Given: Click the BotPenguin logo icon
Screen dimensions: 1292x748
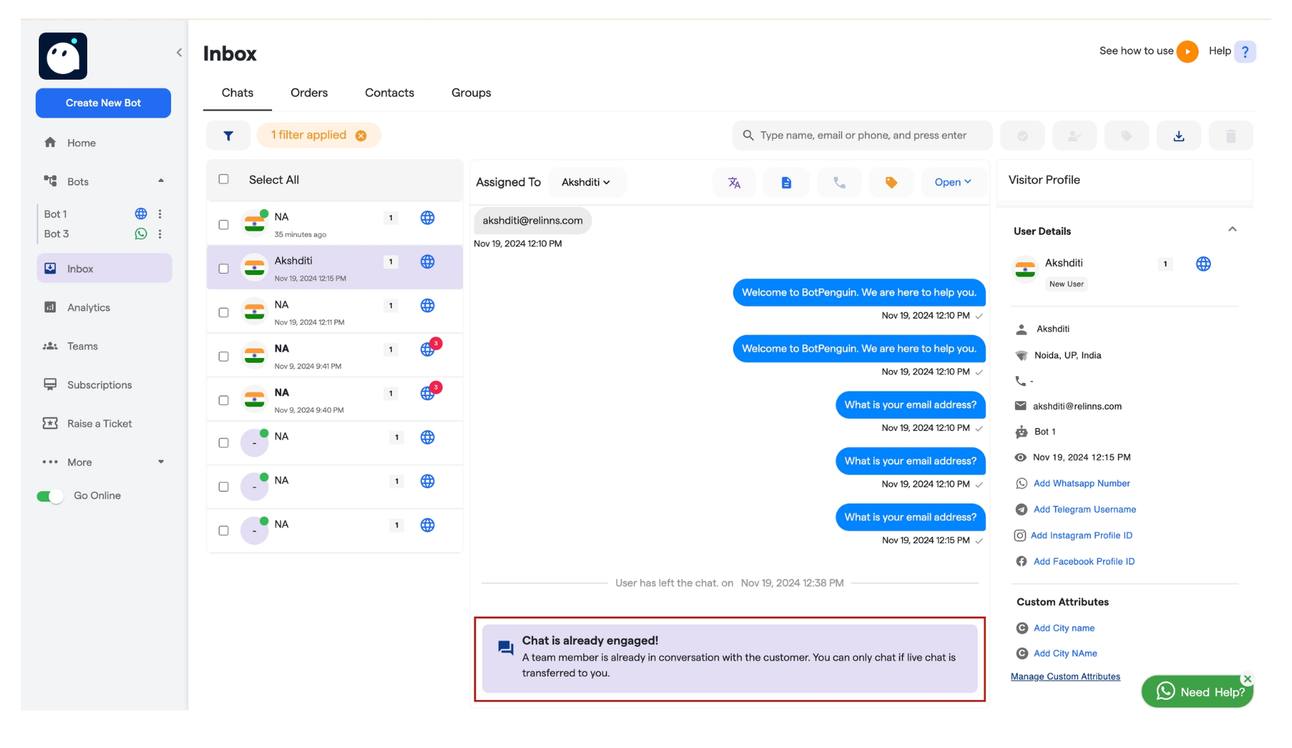Looking at the screenshot, I should (63, 56).
